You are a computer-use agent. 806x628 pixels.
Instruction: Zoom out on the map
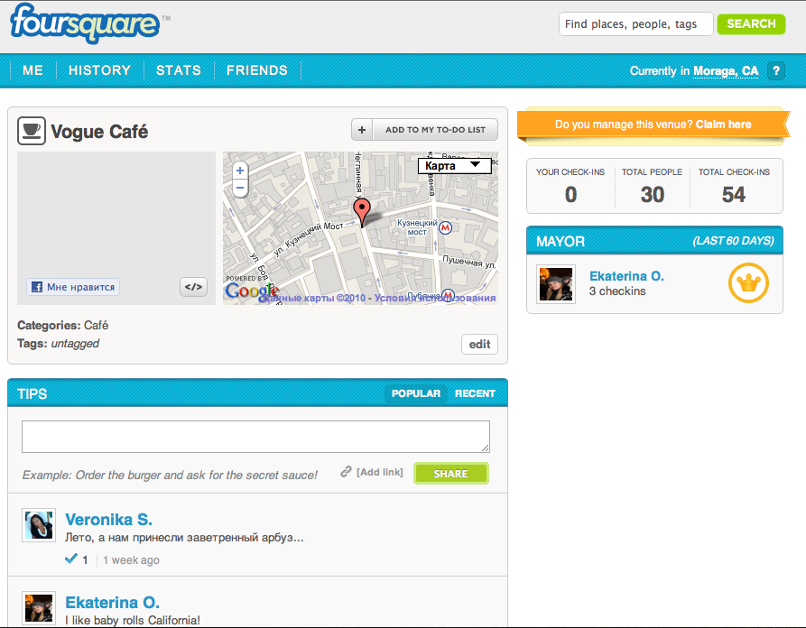point(240,188)
